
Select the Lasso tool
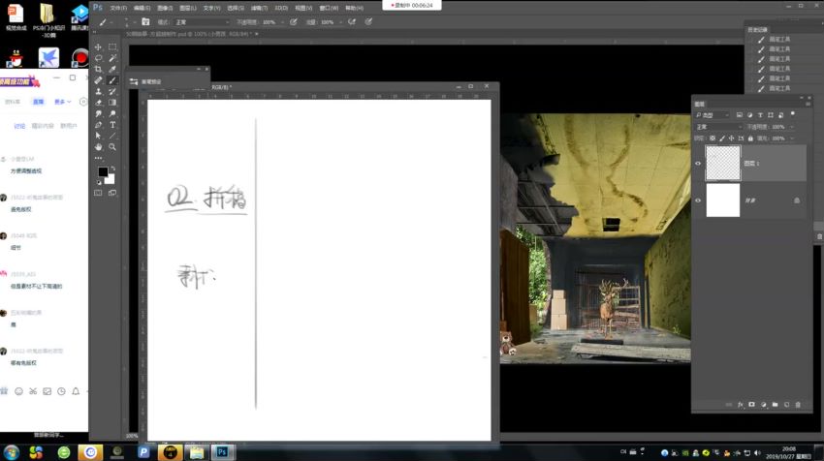click(x=98, y=58)
